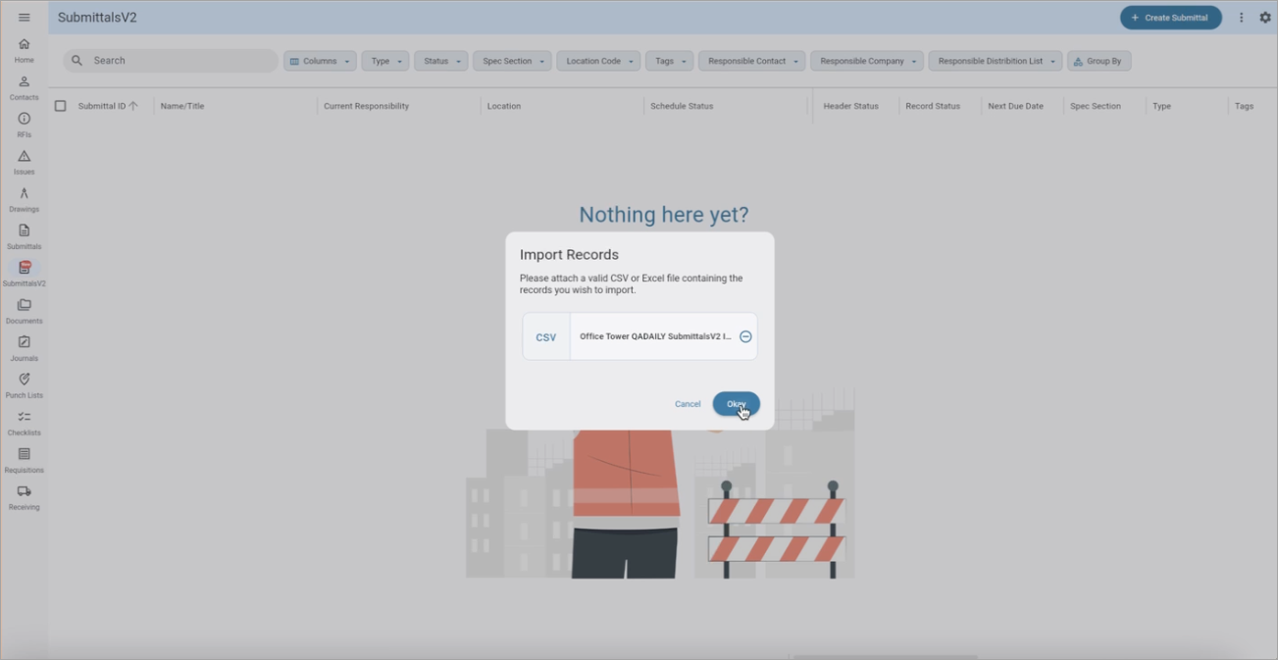The height and width of the screenshot is (660, 1278).
Task: Open the Responsible Contact filter dropdown
Action: click(x=752, y=61)
